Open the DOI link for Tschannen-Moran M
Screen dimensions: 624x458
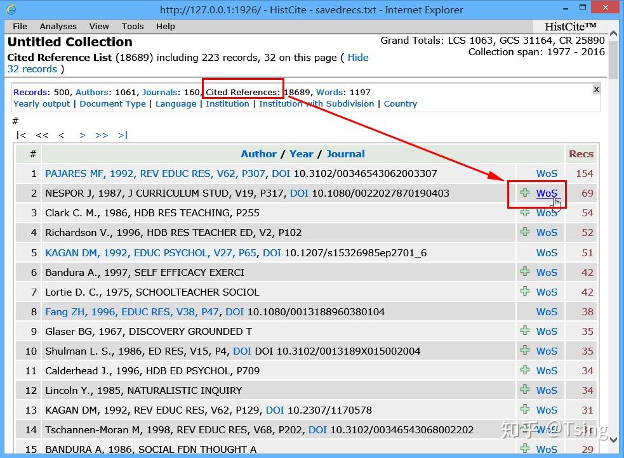pyautogui.click(x=317, y=430)
